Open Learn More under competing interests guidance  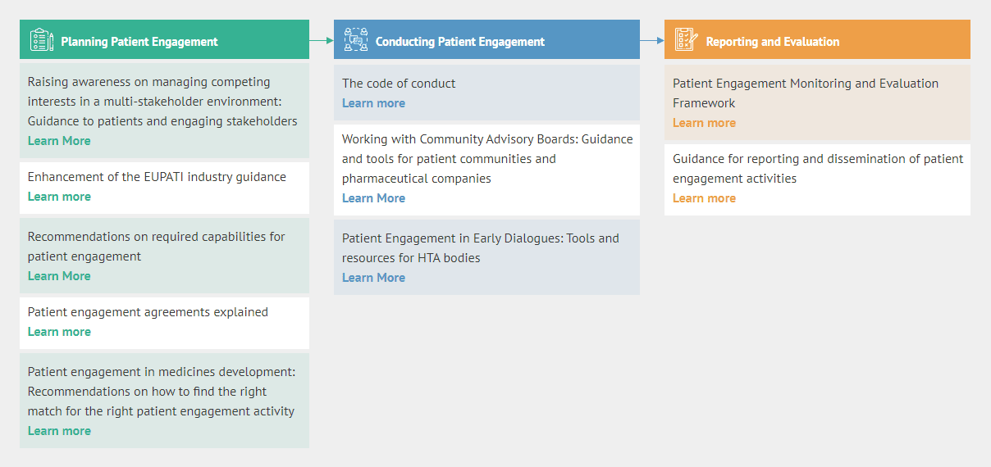pos(59,141)
